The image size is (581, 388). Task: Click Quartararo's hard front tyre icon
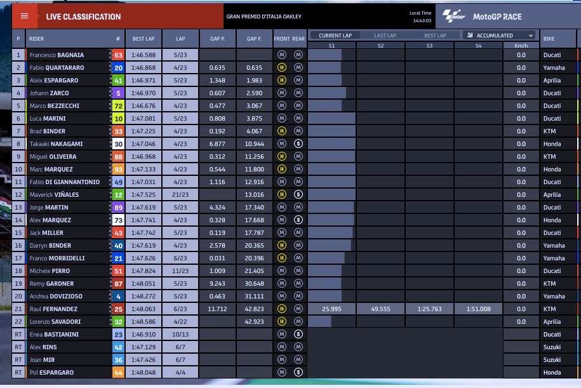282,68
